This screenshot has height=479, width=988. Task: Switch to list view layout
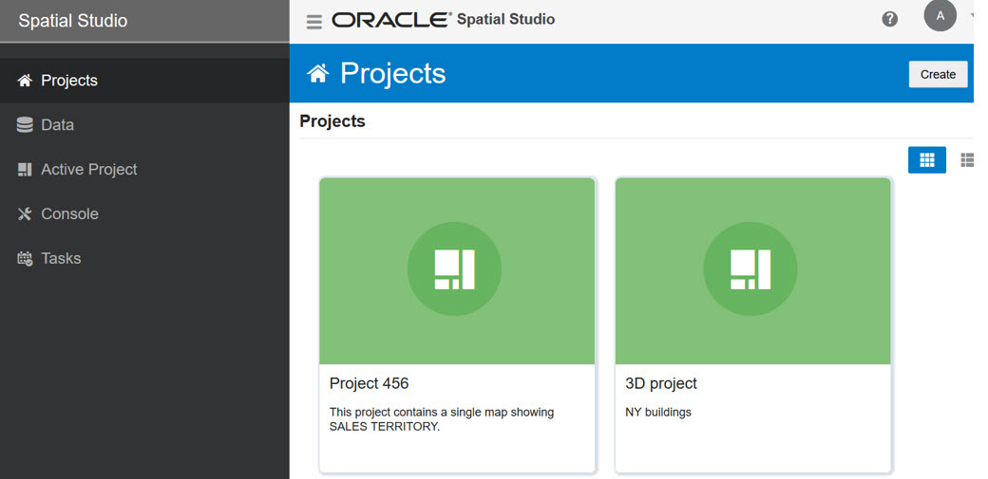coord(966,160)
